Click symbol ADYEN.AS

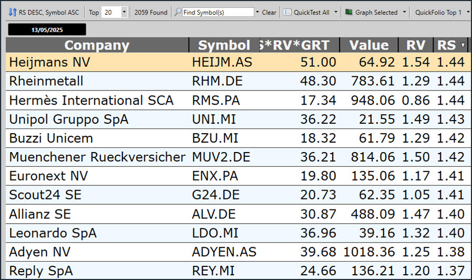(x=224, y=252)
